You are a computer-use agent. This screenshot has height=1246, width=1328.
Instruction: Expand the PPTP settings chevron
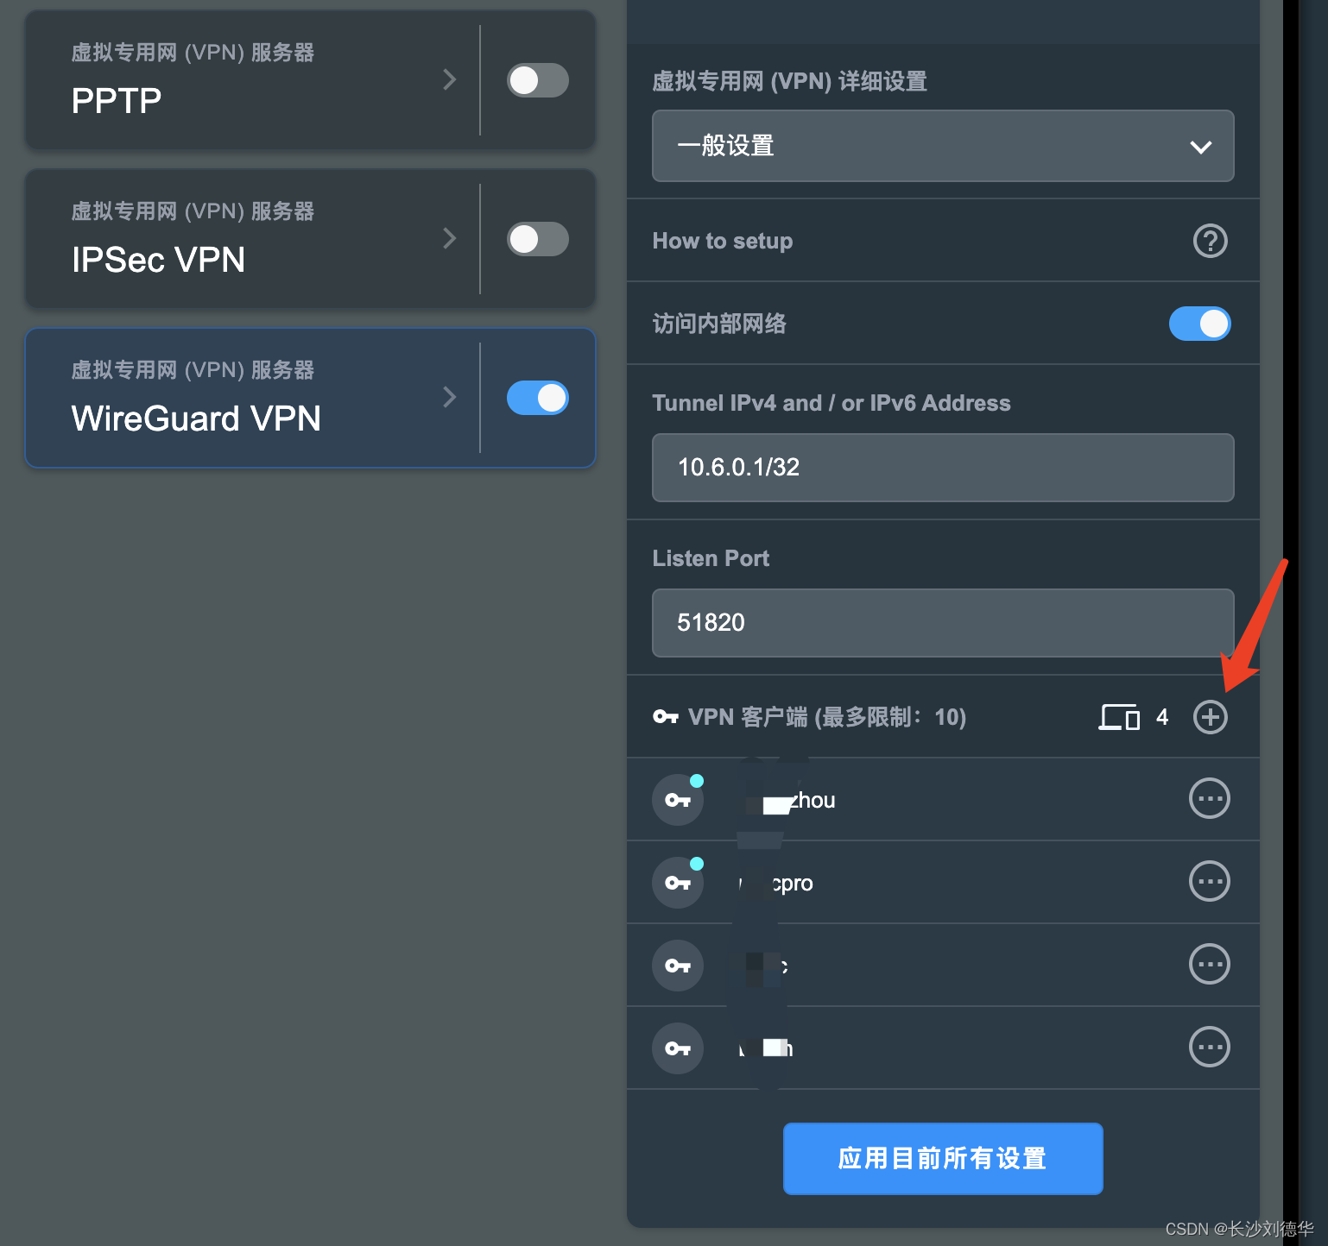click(449, 79)
